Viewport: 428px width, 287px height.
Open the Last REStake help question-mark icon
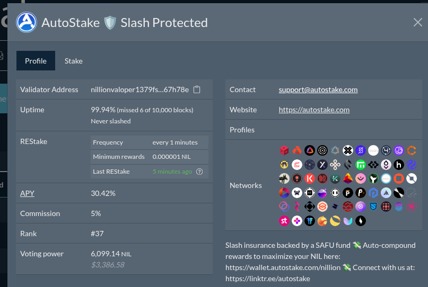(x=199, y=172)
